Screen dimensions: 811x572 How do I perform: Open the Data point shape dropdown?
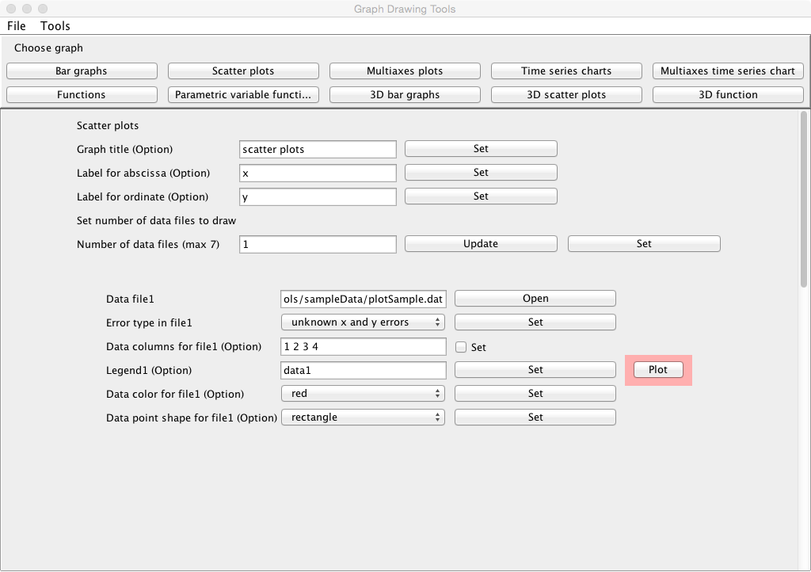point(363,418)
